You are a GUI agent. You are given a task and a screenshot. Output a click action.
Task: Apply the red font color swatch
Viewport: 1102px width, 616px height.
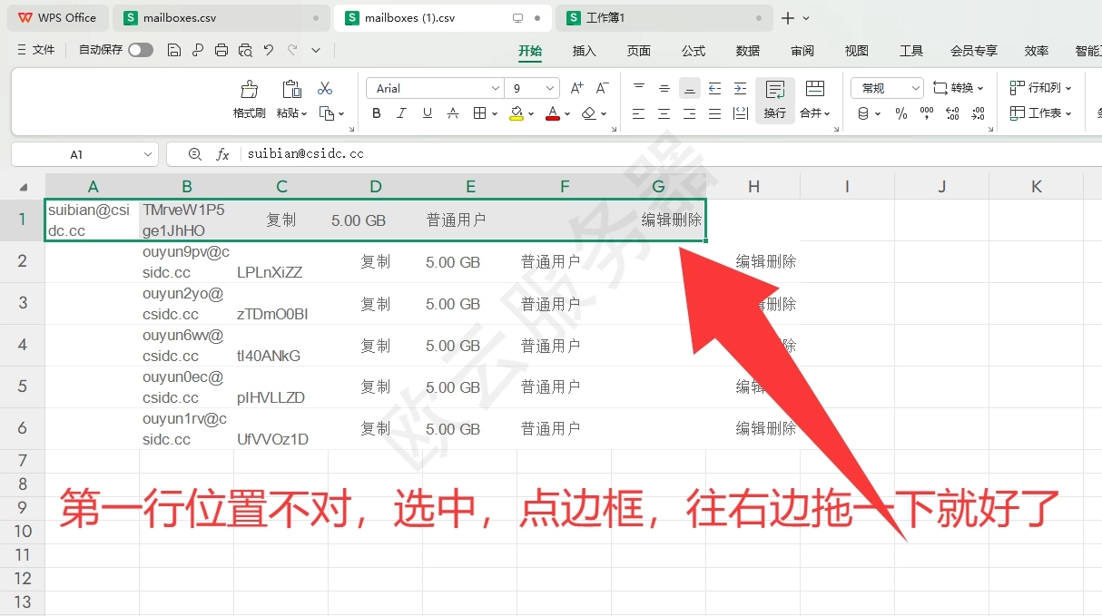point(553,113)
